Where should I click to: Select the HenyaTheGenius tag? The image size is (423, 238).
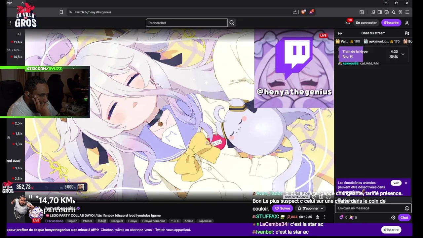(154, 221)
